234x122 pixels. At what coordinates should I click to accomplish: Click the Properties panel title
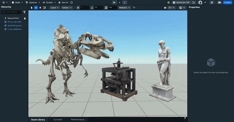194,7
